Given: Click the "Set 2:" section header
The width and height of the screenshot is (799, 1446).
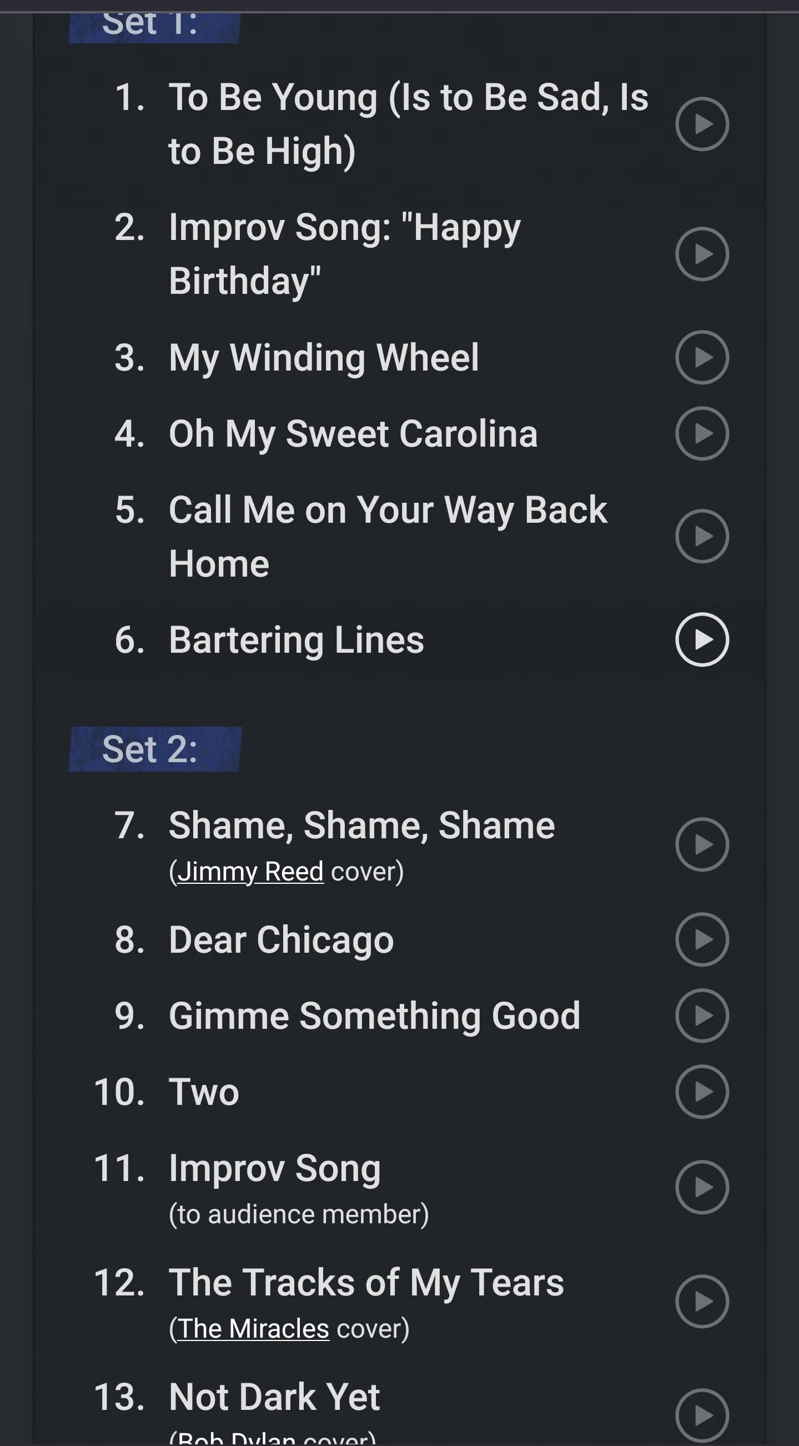Looking at the screenshot, I should [x=150, y=749].
